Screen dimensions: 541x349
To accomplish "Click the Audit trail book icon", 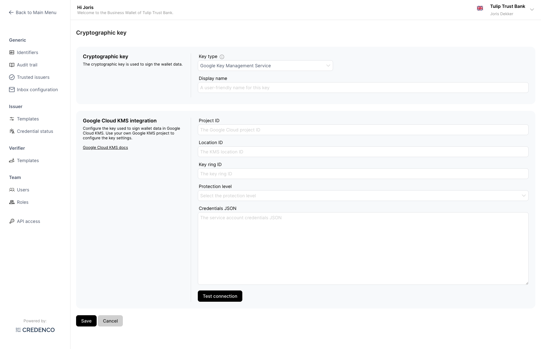I will click(12, 65).
